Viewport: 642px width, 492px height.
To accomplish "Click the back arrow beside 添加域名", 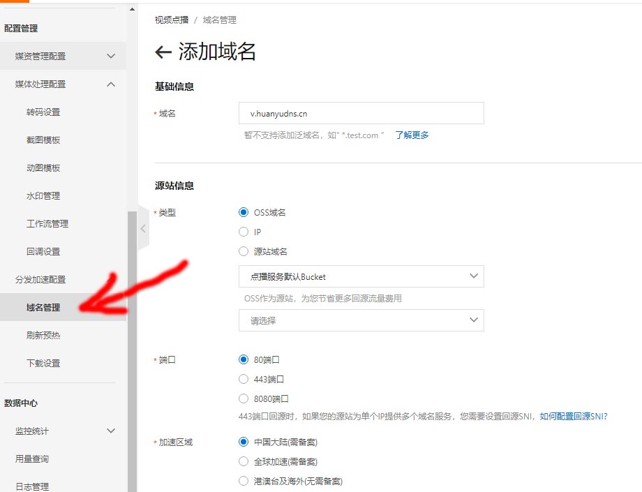I will [x=163, y=52].
